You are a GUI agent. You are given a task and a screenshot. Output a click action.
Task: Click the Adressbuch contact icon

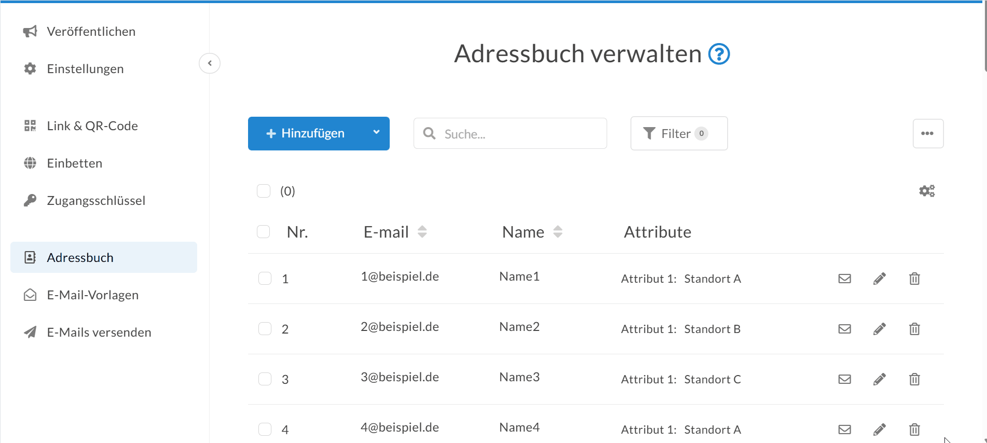(30, 257)
